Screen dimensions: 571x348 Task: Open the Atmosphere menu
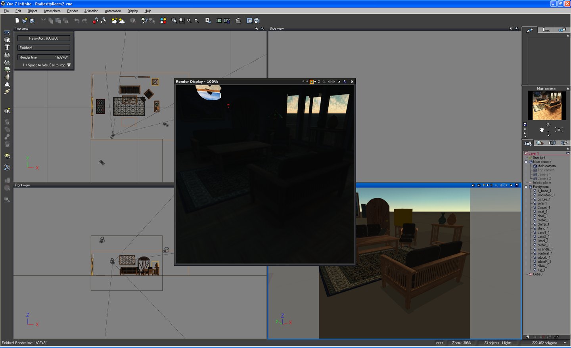click(x=52, y=11)
